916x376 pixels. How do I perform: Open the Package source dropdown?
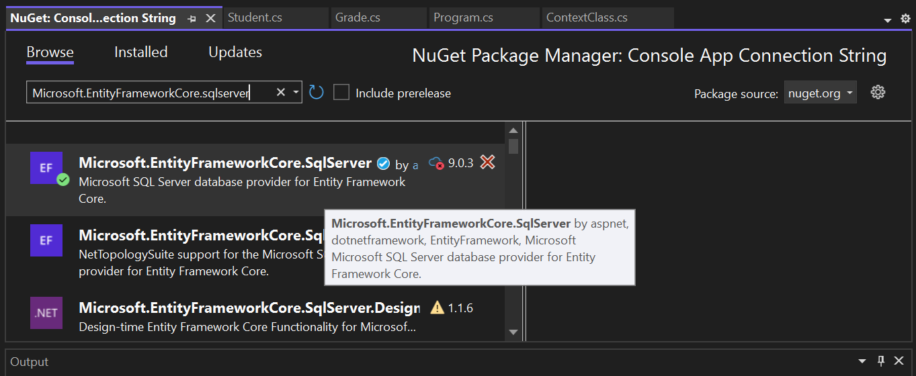(x=820, y=93)
